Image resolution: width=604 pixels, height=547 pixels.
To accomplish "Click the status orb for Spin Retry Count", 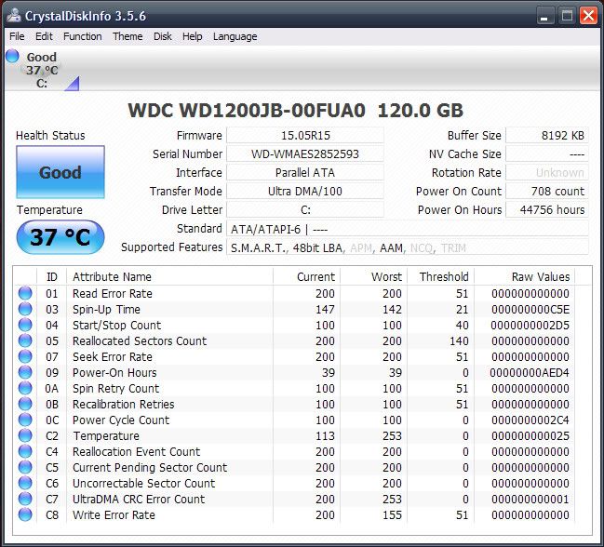I will (25, 388).
